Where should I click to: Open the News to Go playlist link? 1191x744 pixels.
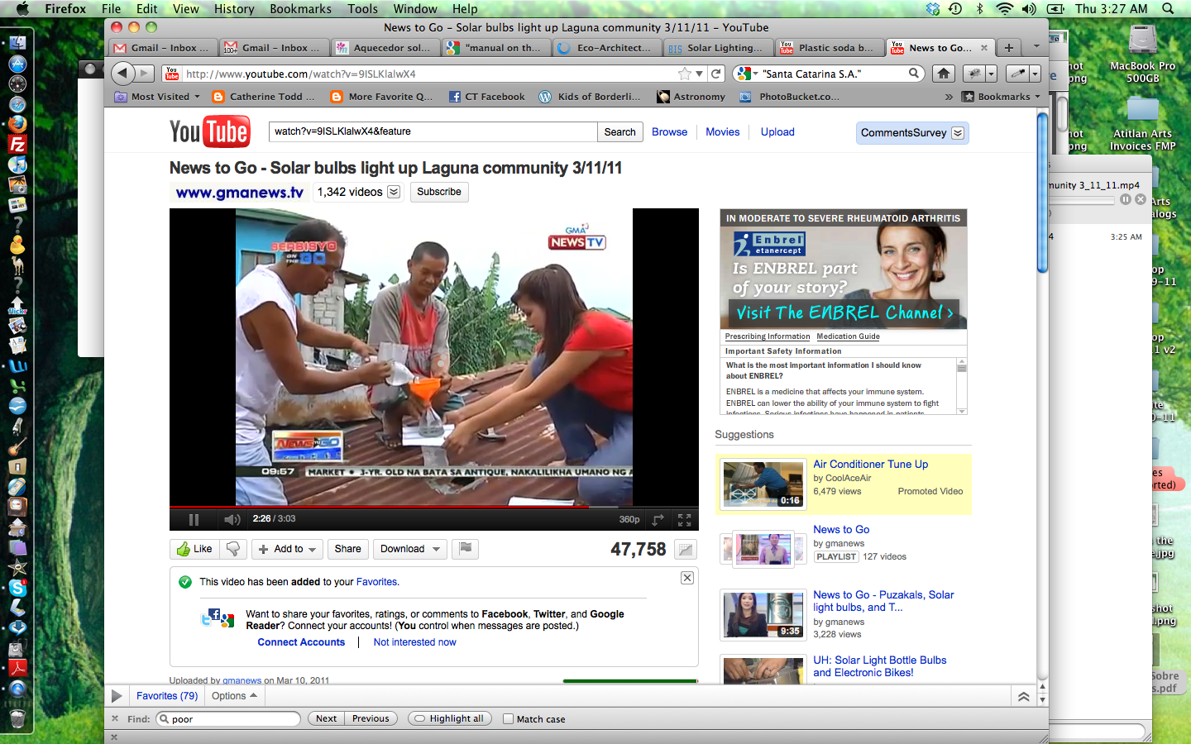[x=841, y=530]
